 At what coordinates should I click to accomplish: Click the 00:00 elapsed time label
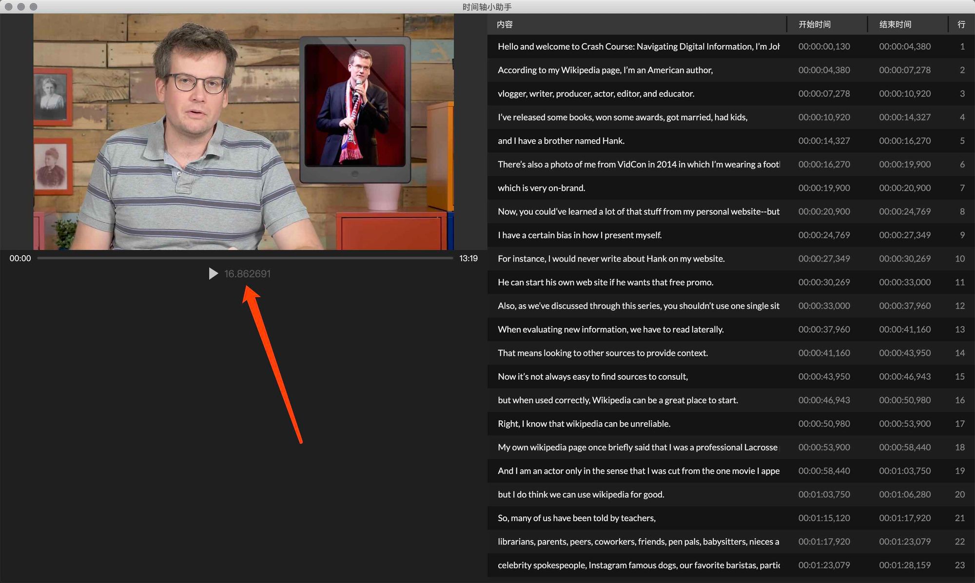click(x=20, y=259)
